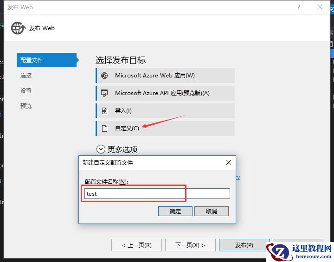The width and height of the screenshot is (334, 262).
Task: Click the import icon beside 导入(I)
Action: 104,111
